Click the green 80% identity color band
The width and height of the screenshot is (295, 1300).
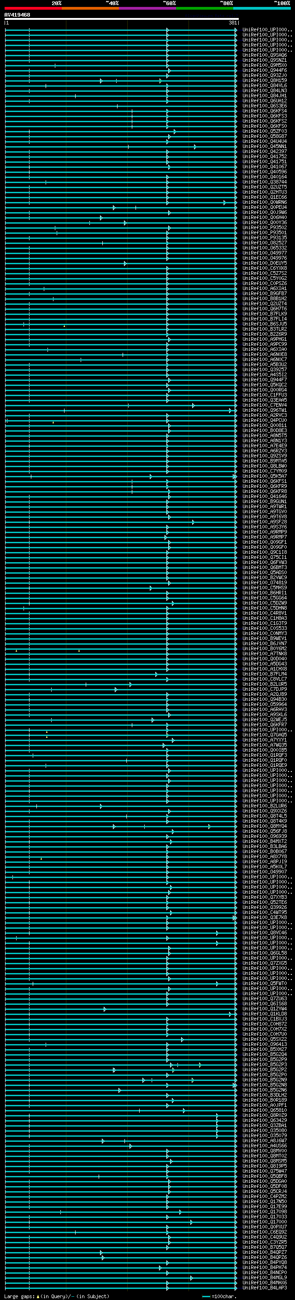205,8
